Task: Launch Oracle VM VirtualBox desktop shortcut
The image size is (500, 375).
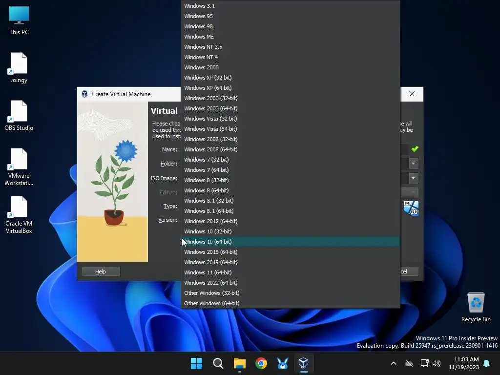Action: [19, 215]
